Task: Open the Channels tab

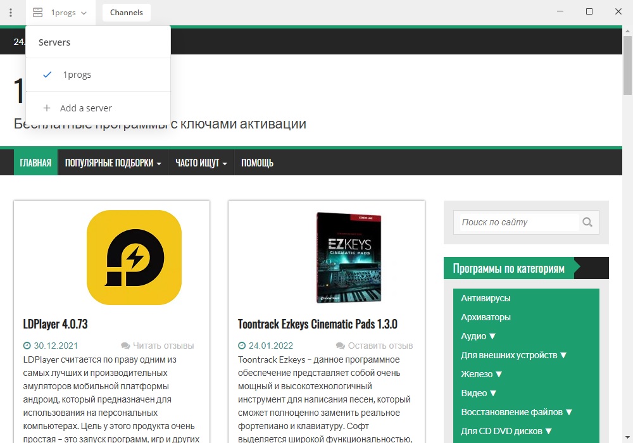Action: pos(127,13)
